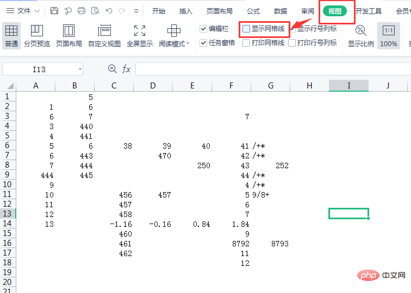Click cell containing 462

(114, 253)
